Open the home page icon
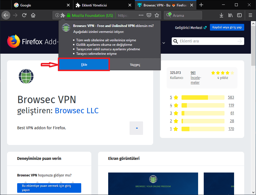 (33, 15)
